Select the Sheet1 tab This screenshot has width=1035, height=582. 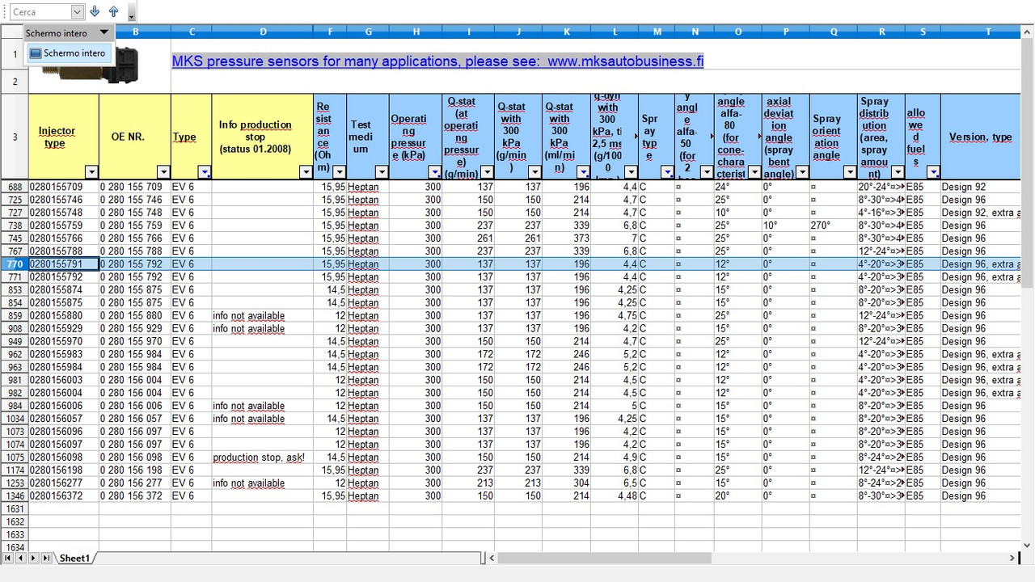[74, 558]
